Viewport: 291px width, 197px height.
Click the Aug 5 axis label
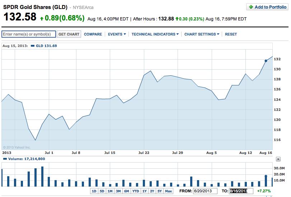[x=211, y=153]
